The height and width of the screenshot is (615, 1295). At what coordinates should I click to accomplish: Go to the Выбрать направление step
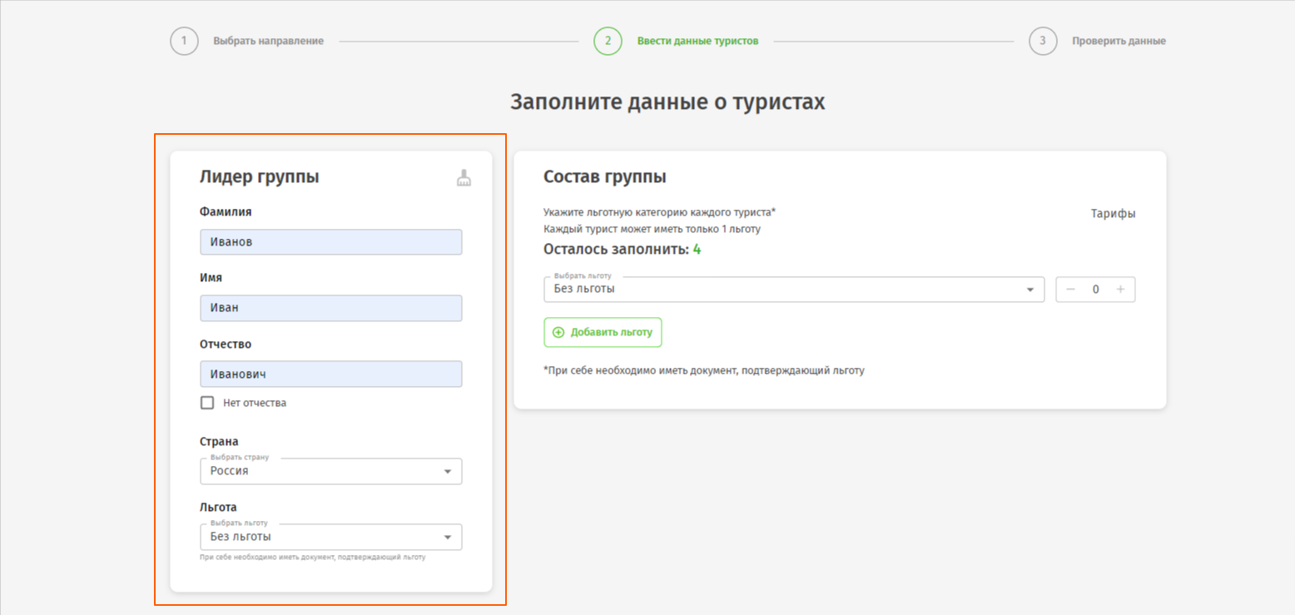pos(268,41)
